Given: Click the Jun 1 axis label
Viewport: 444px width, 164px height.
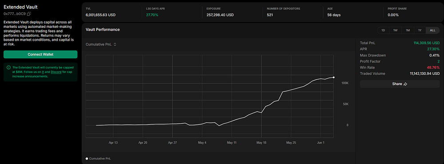Looking at the screenshot, I should [321, 143].
